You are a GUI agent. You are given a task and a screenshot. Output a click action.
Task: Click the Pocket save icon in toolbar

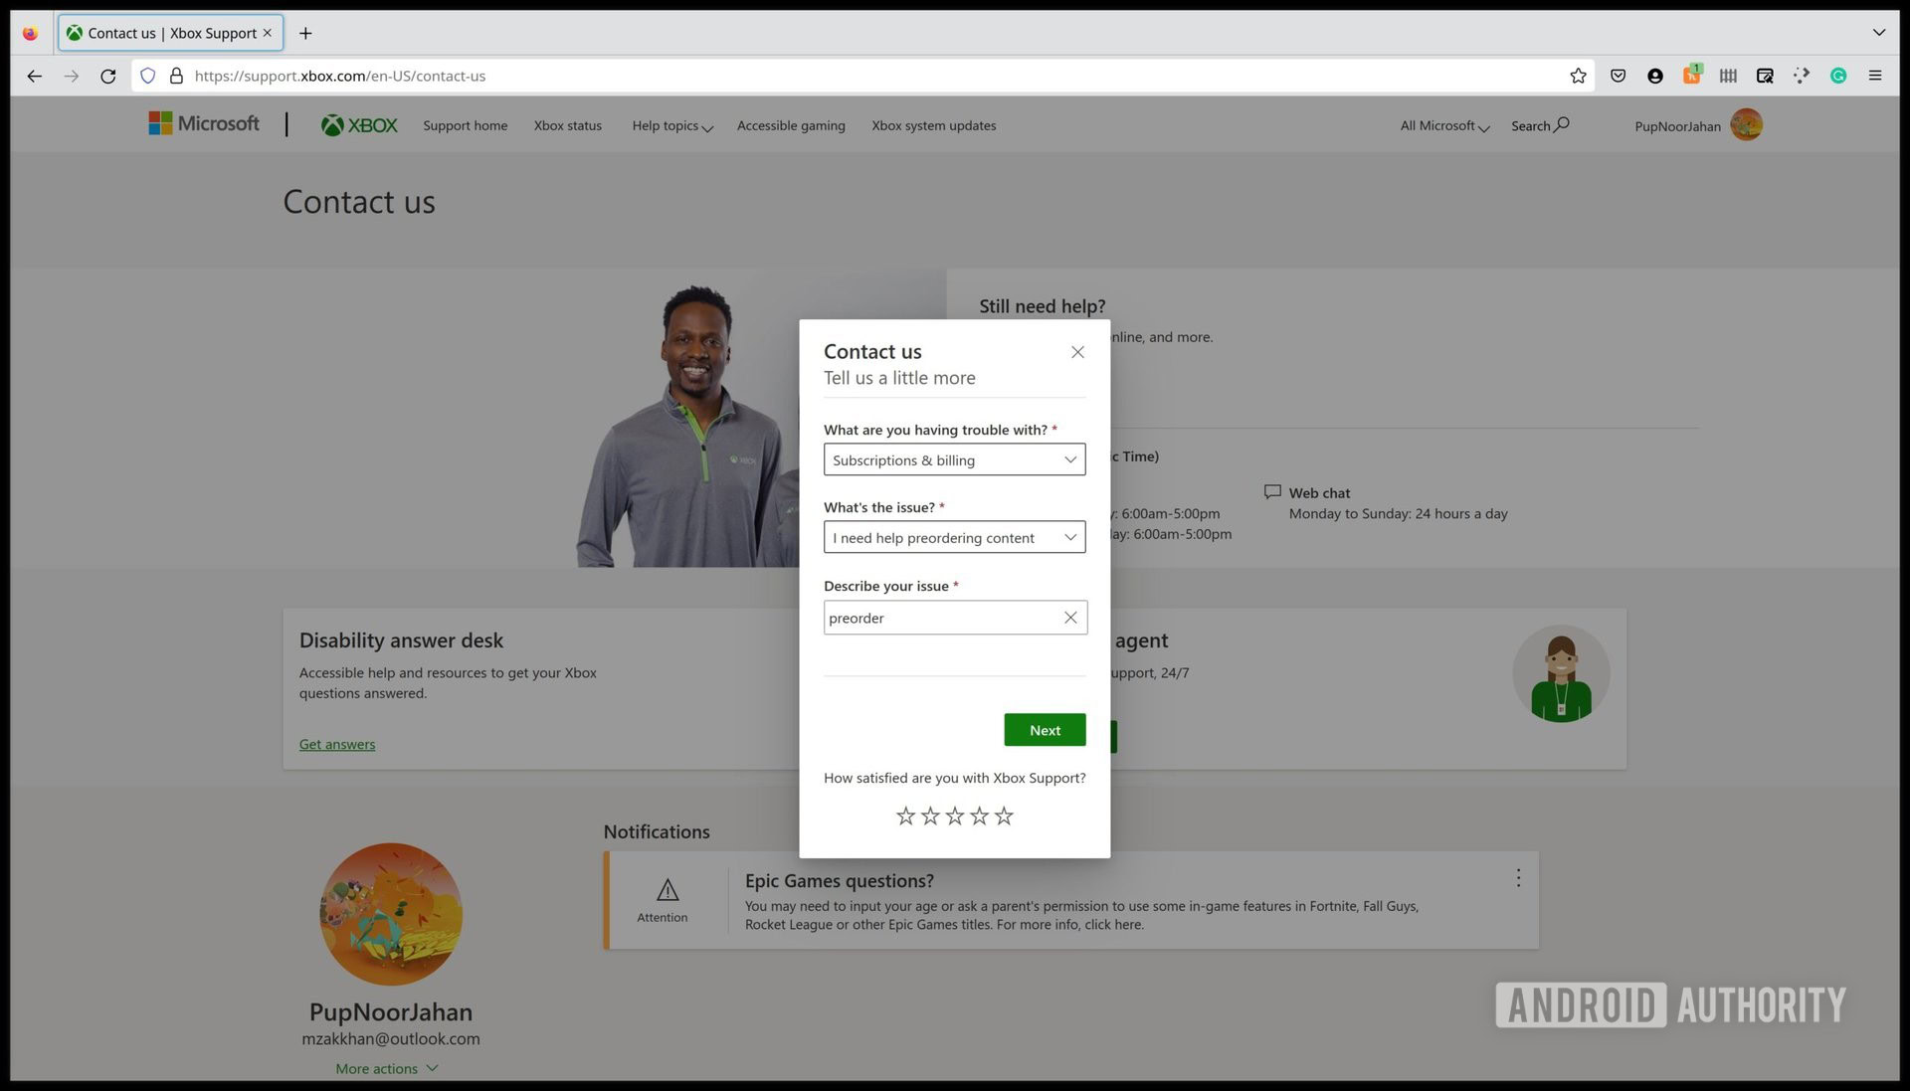[x=1617, y=75]
